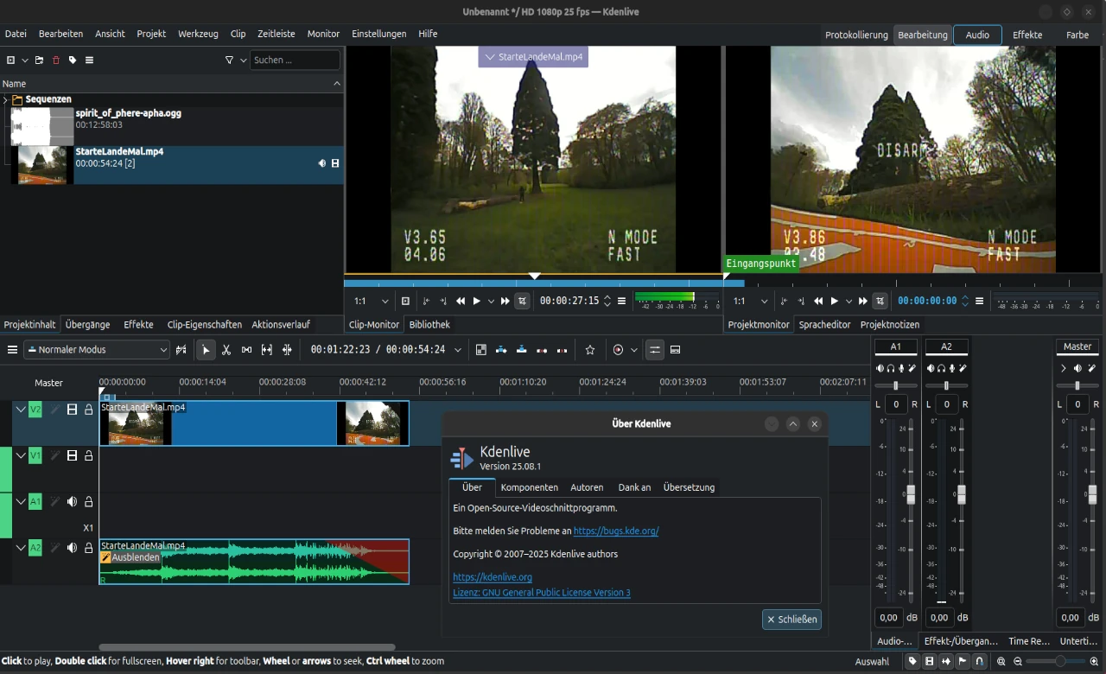
Task: Toggle the lock on track V2
Action: (x=88, y=410)
